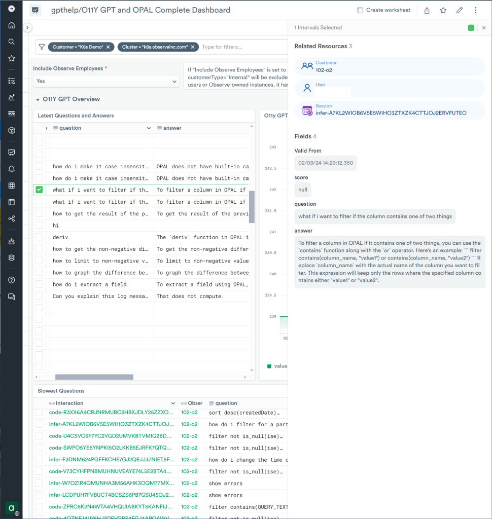The width and height of the screenshot is (492, 519).
Task: Check the 'how to get the result' row
Action: pos(39,213)
